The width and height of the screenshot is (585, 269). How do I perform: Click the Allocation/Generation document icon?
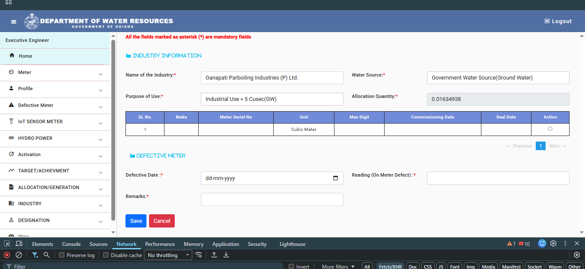(11, 187)
